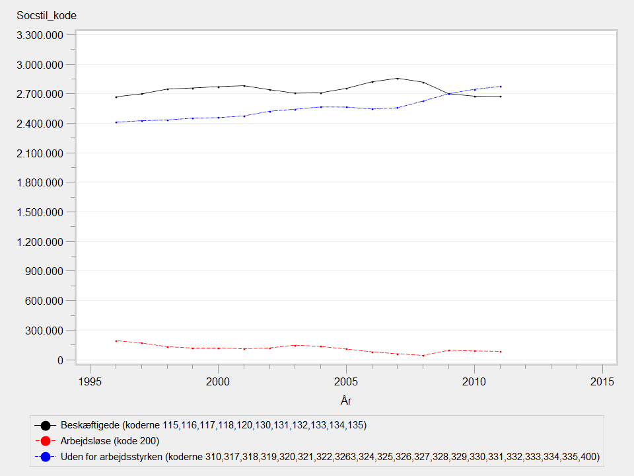Select the Arbejdsløse (kode 200) legend text

click(110, 441)
